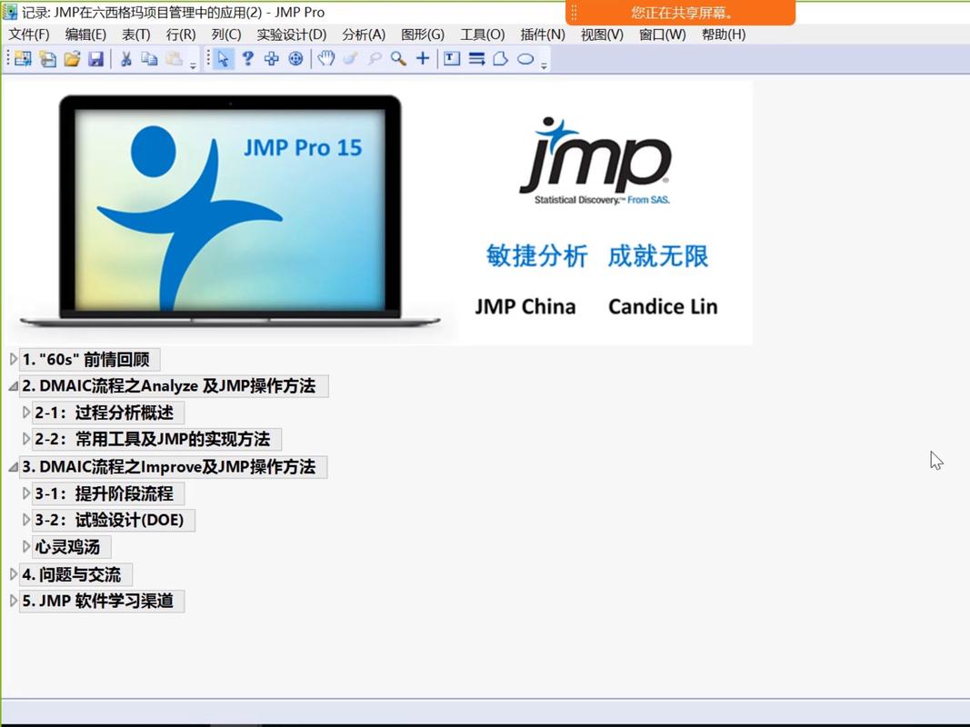Open the file toolbar overflow options arrow
This screenshot has width=970, height=727.
[193, 65]
